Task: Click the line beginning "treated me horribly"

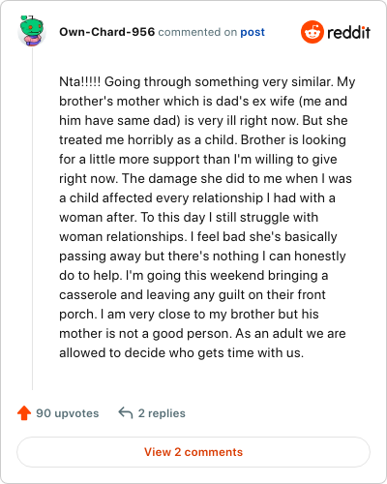Action: coord(202,140)
